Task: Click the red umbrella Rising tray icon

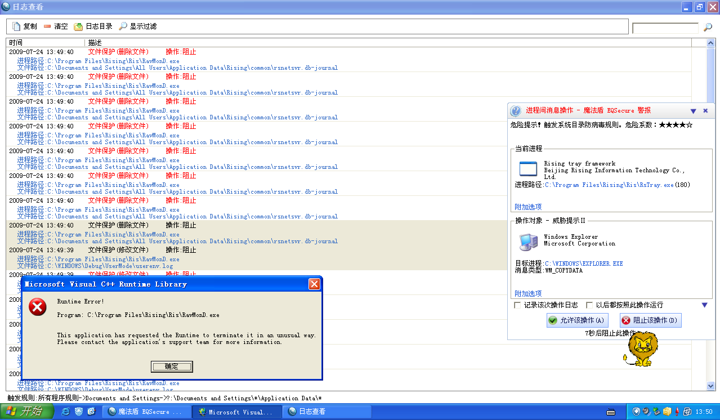Action: (x=677, y=412)
